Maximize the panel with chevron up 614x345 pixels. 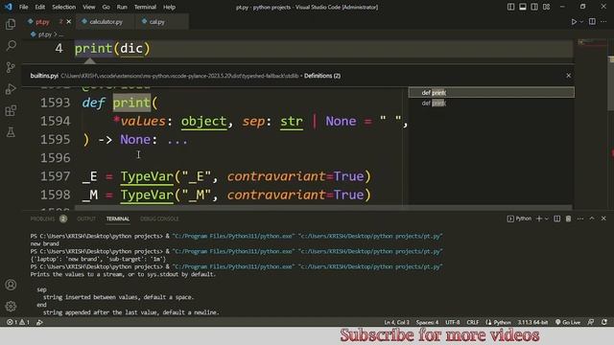[x=592, y=218]
